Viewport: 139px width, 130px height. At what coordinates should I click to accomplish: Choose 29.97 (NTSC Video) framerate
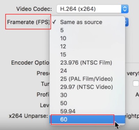88,87
